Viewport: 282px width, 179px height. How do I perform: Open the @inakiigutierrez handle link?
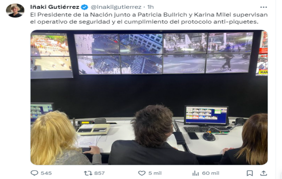click(x=116, y=7)
